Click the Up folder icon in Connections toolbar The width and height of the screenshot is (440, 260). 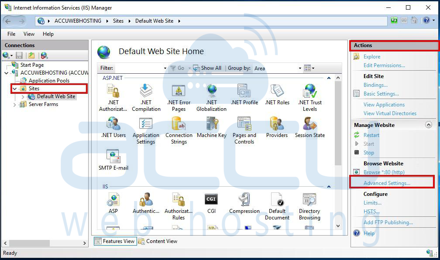(31, 55)
